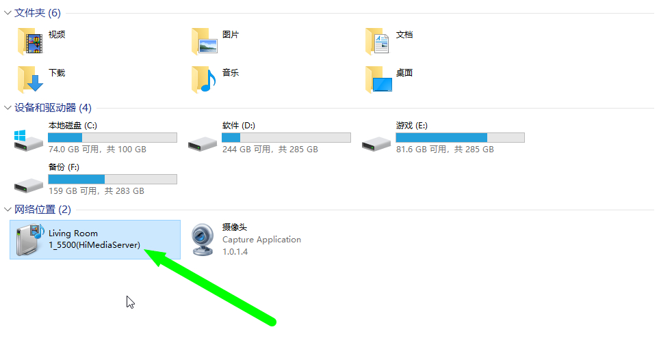Click the 文件夹 (6) group header text
The height and width of the screenshot is (353, 659).
[x=38, y=13]
